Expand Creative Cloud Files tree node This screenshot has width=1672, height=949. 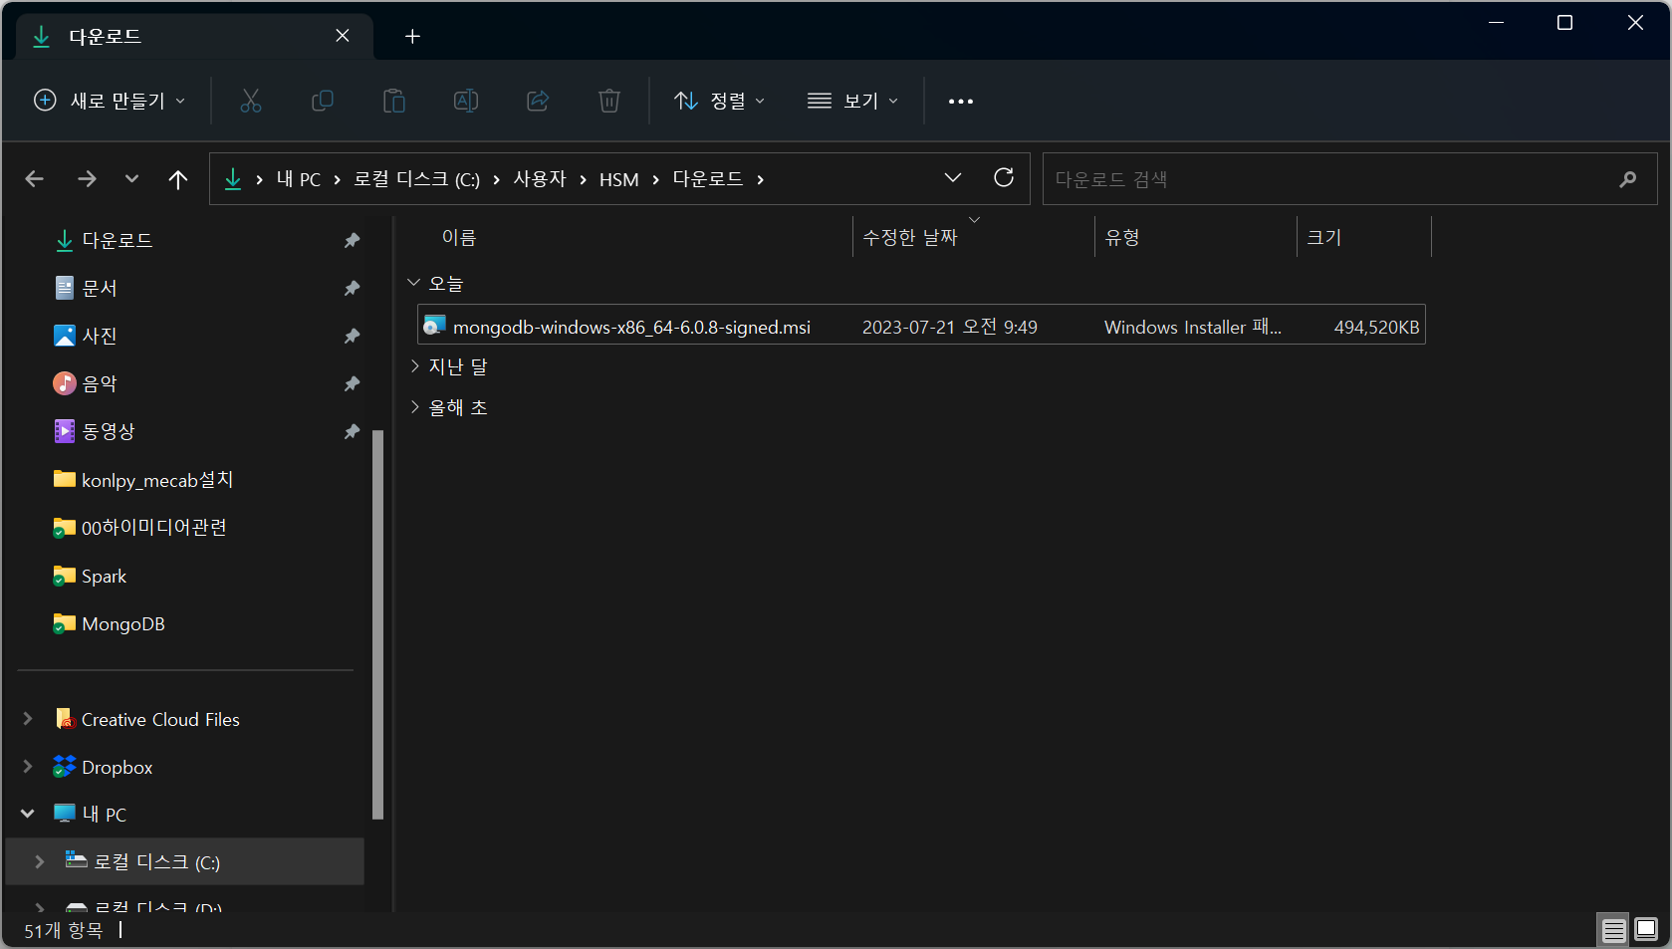[28, 719]
